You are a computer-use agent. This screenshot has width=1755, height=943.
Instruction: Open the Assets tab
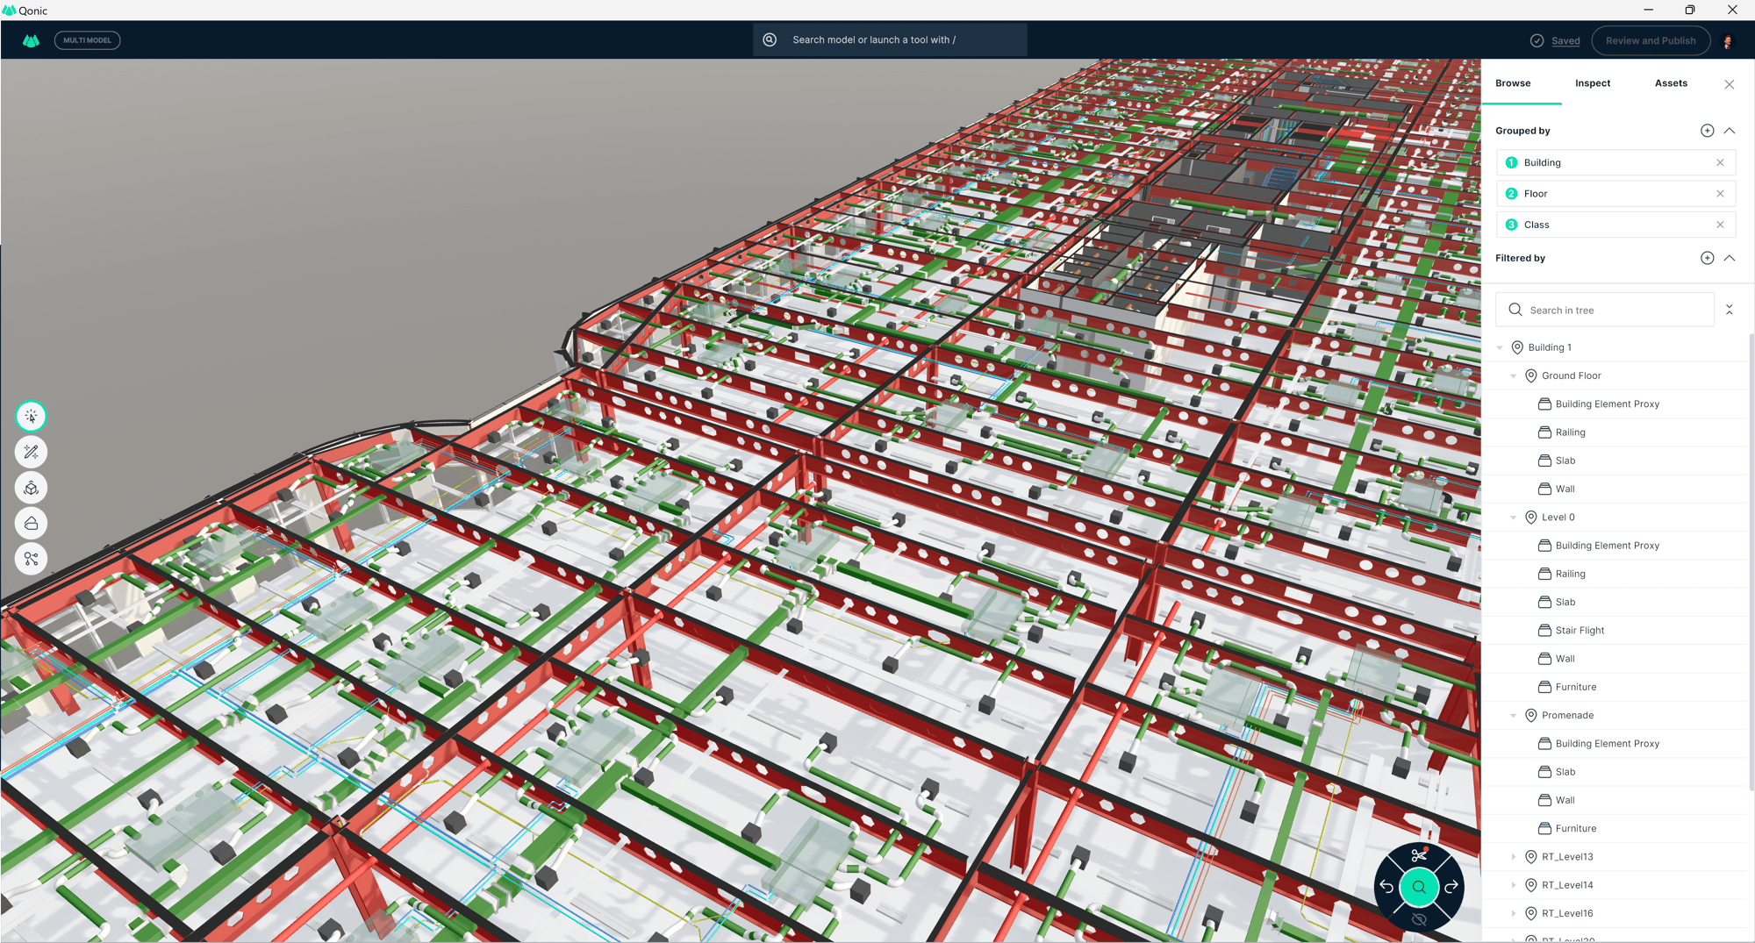tap(1671, 83)
